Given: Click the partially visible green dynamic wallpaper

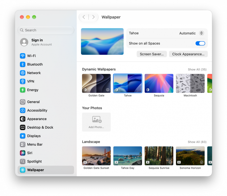Looking at the screenshot, I should coord(210,83).
